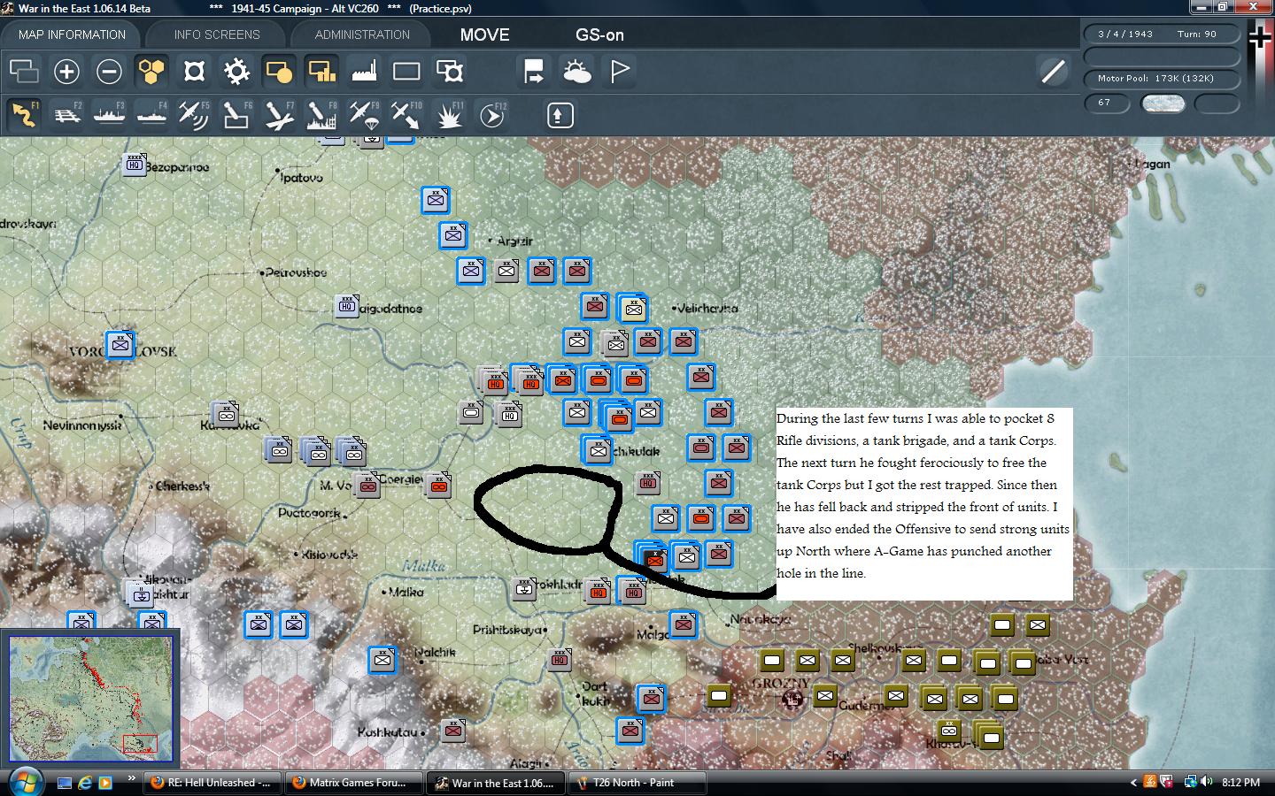Click the MOVE mode label
This screenshot has width=1275, height=796.
click(x=484, y=34)
